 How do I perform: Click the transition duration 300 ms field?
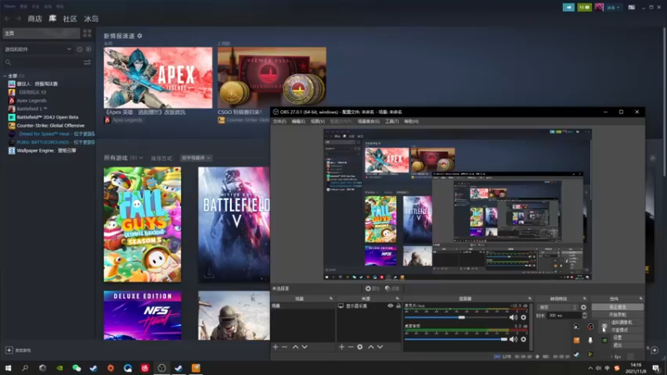pos(564,316)
